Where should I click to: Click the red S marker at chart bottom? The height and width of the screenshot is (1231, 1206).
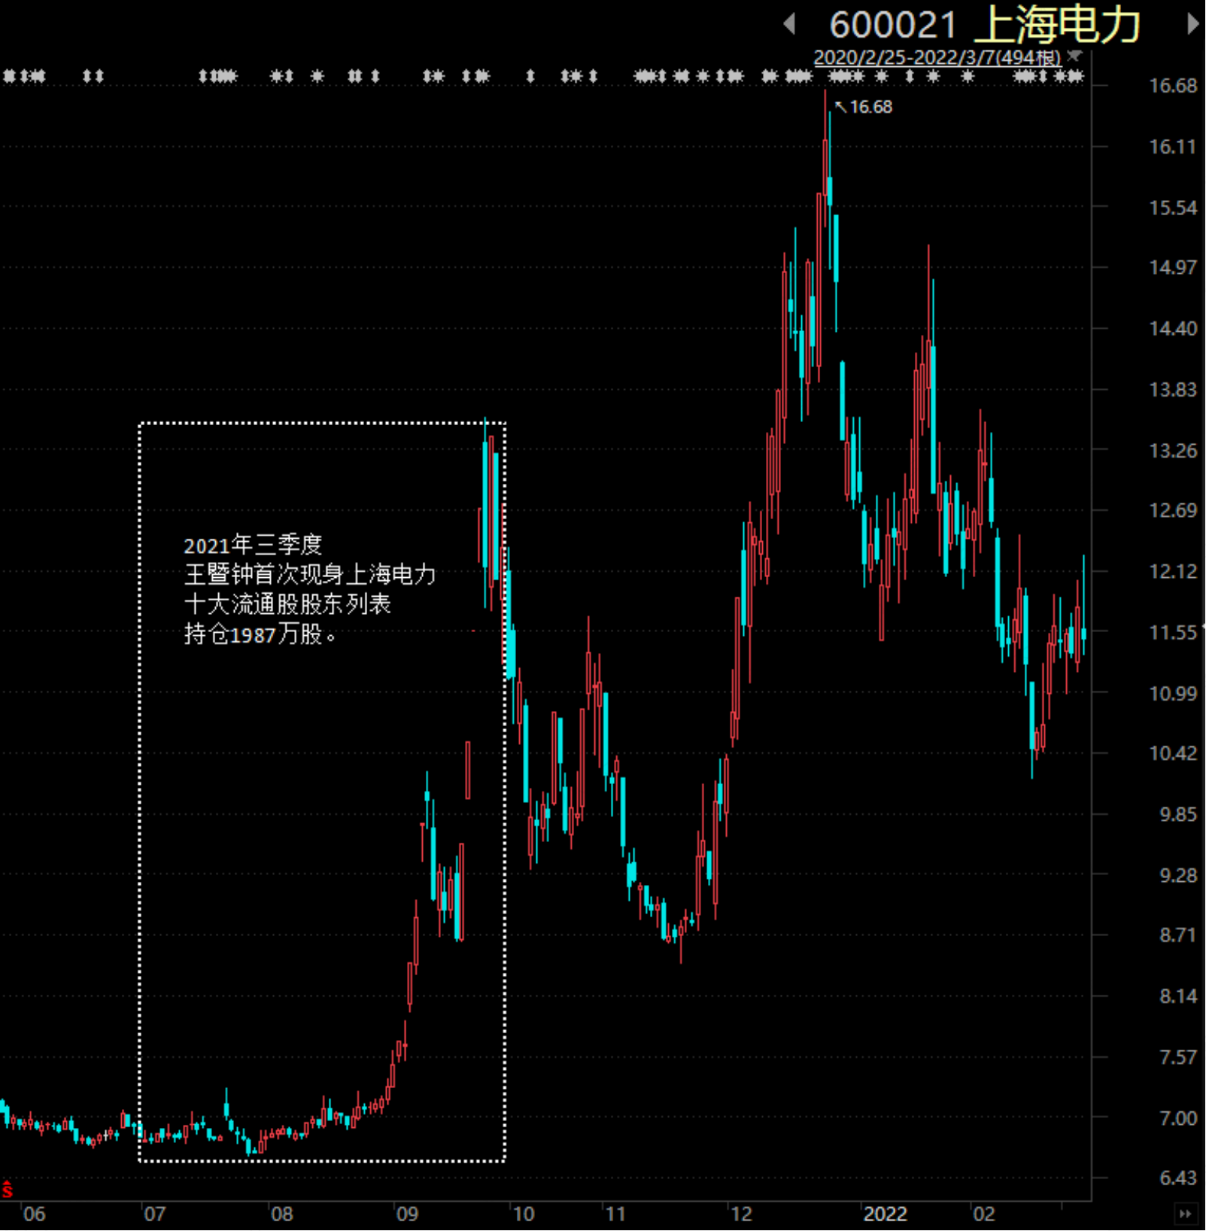7,1190
